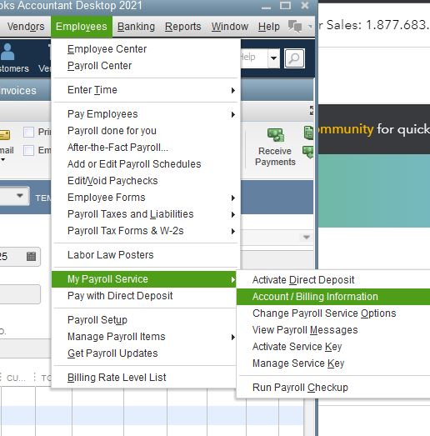Click the Invoices window title
The height and width of the screenshot is (436, 430).
(x=18, y=91)
